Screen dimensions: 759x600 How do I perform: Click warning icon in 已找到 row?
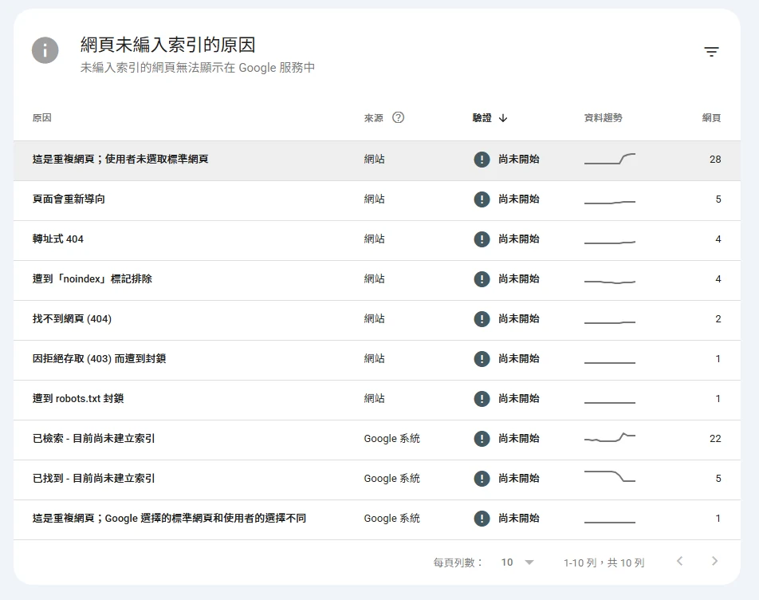click(482, 479)
